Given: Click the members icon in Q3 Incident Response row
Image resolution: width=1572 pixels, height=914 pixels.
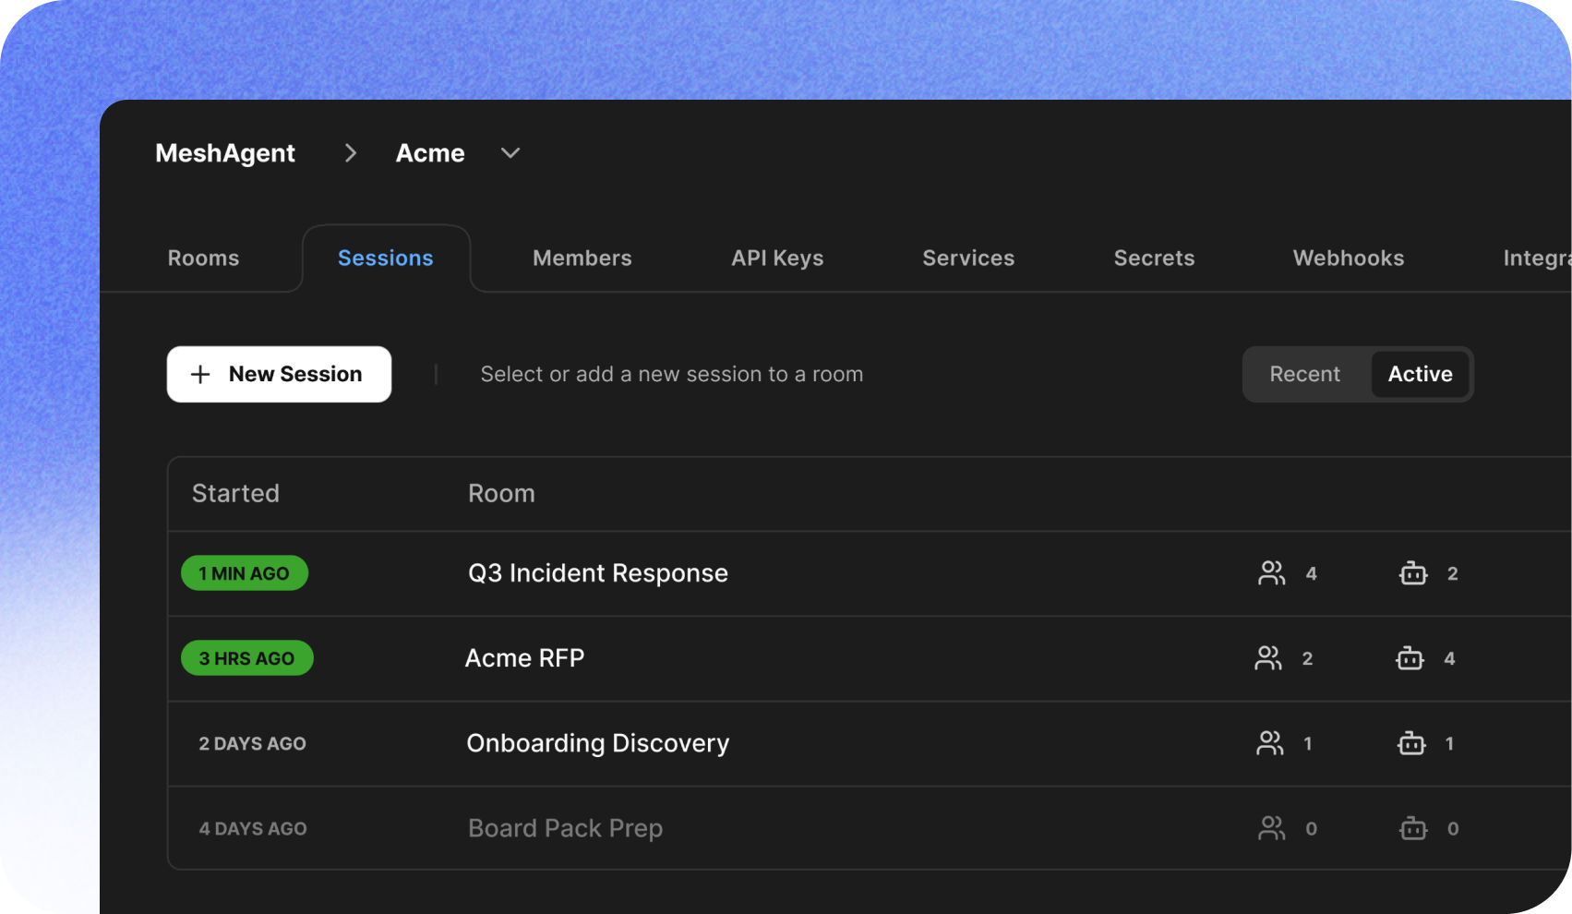Looking at the screenshot, I should 1271,573.
